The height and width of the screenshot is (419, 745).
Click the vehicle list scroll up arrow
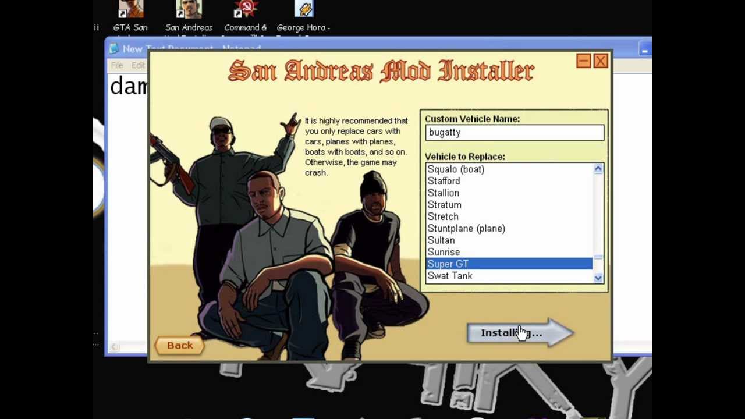point(598,169)
